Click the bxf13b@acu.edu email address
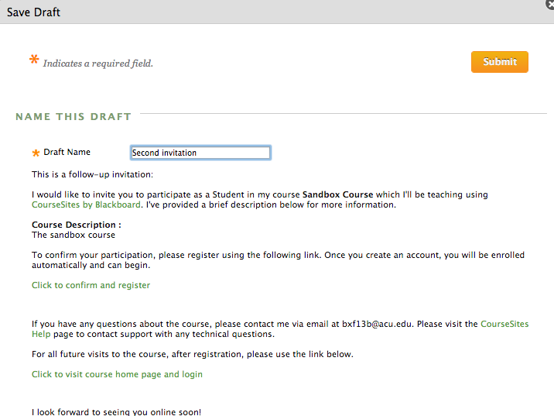The height and width of the screenshot is (416, 554). pyautogui.click(x=377, y=324)
